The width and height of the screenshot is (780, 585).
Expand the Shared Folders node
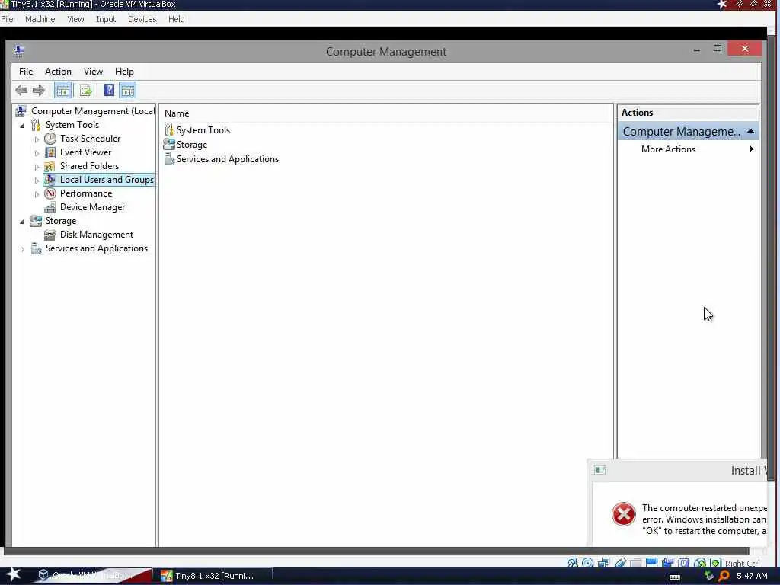tap(37, 167)
